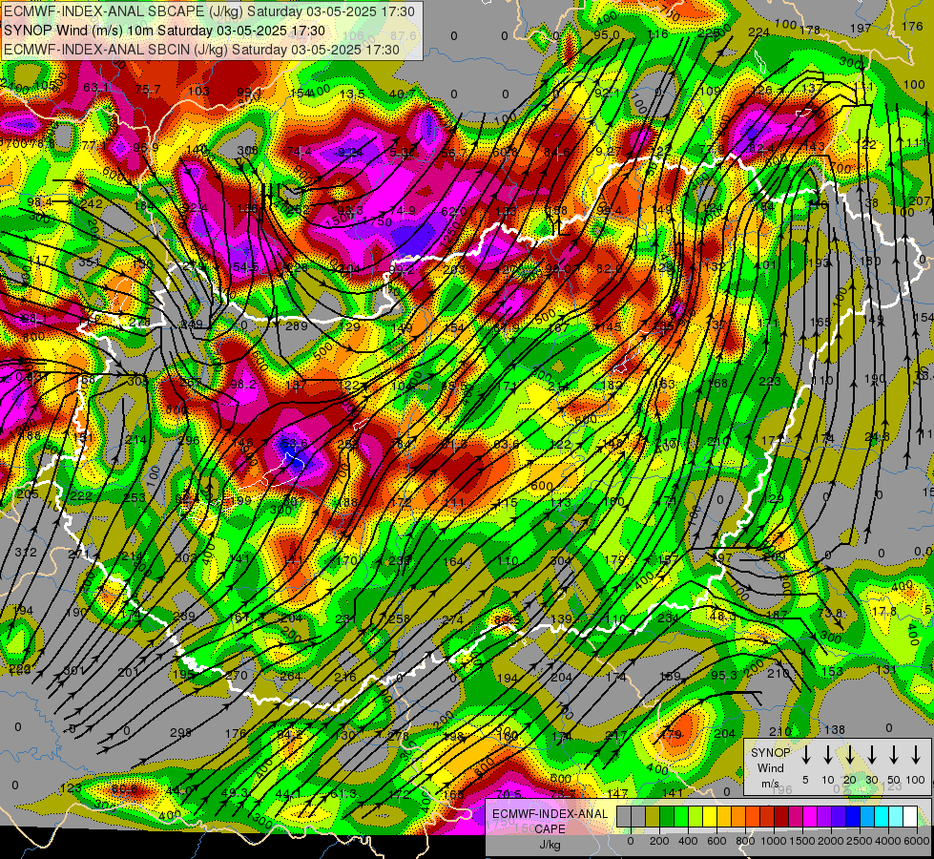The width and height of the screenshot is (934, 859).
Task: Pick the pure yellow CAPE legend swatch
Action: (710, 816)
